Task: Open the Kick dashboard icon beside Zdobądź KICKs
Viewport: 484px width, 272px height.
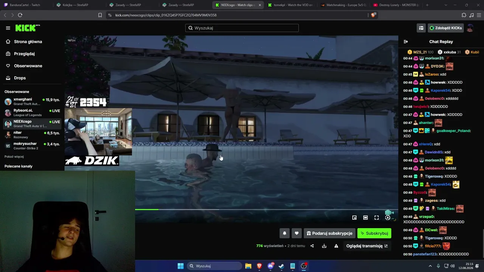Action: [421, 28]
